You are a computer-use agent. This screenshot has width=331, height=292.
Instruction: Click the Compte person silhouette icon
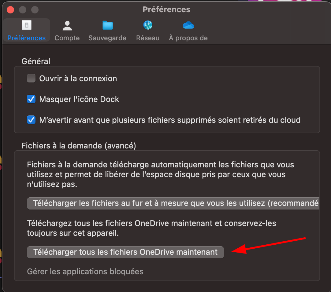point(67,26)
